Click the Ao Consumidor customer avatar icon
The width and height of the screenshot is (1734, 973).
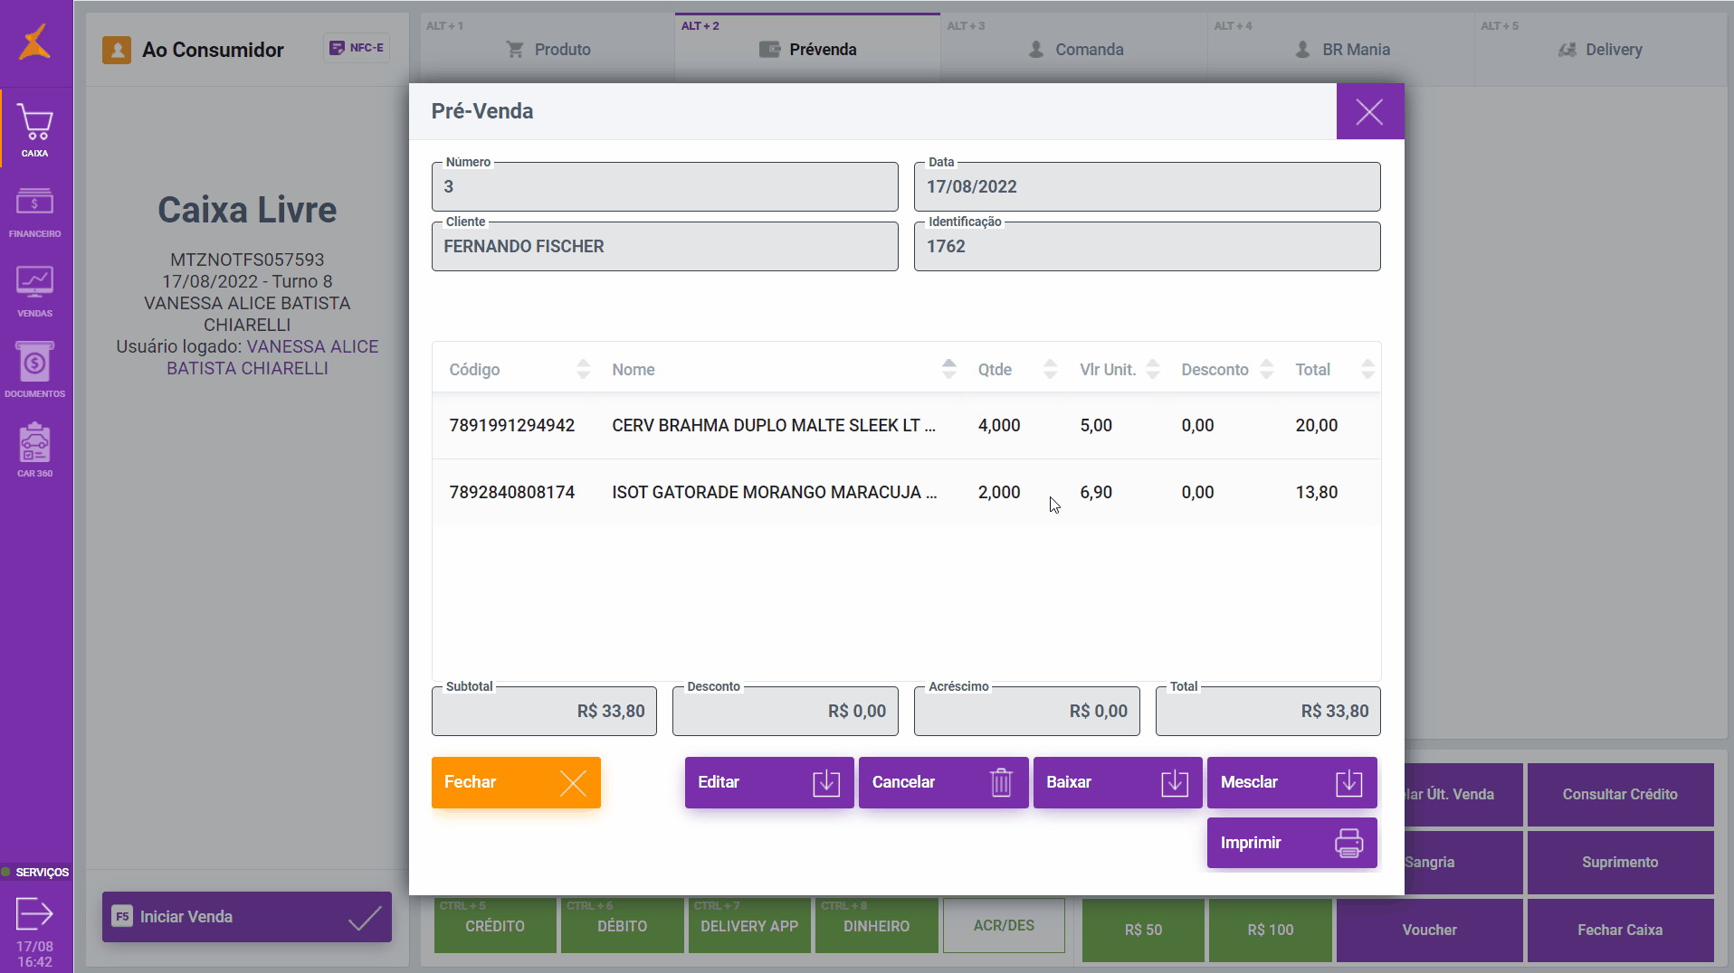click(117, 50)
